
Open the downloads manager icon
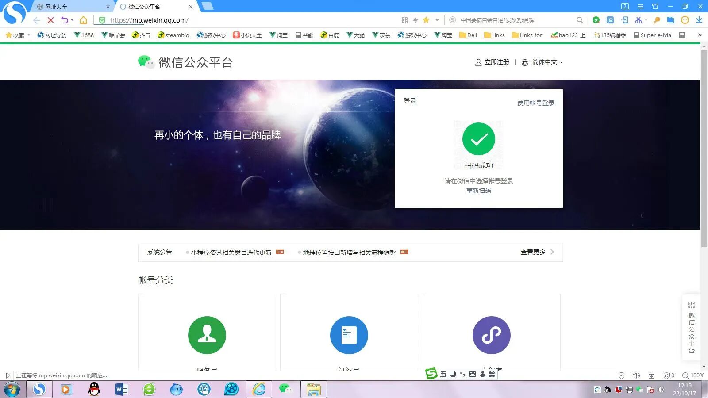[x=699, y=20]
